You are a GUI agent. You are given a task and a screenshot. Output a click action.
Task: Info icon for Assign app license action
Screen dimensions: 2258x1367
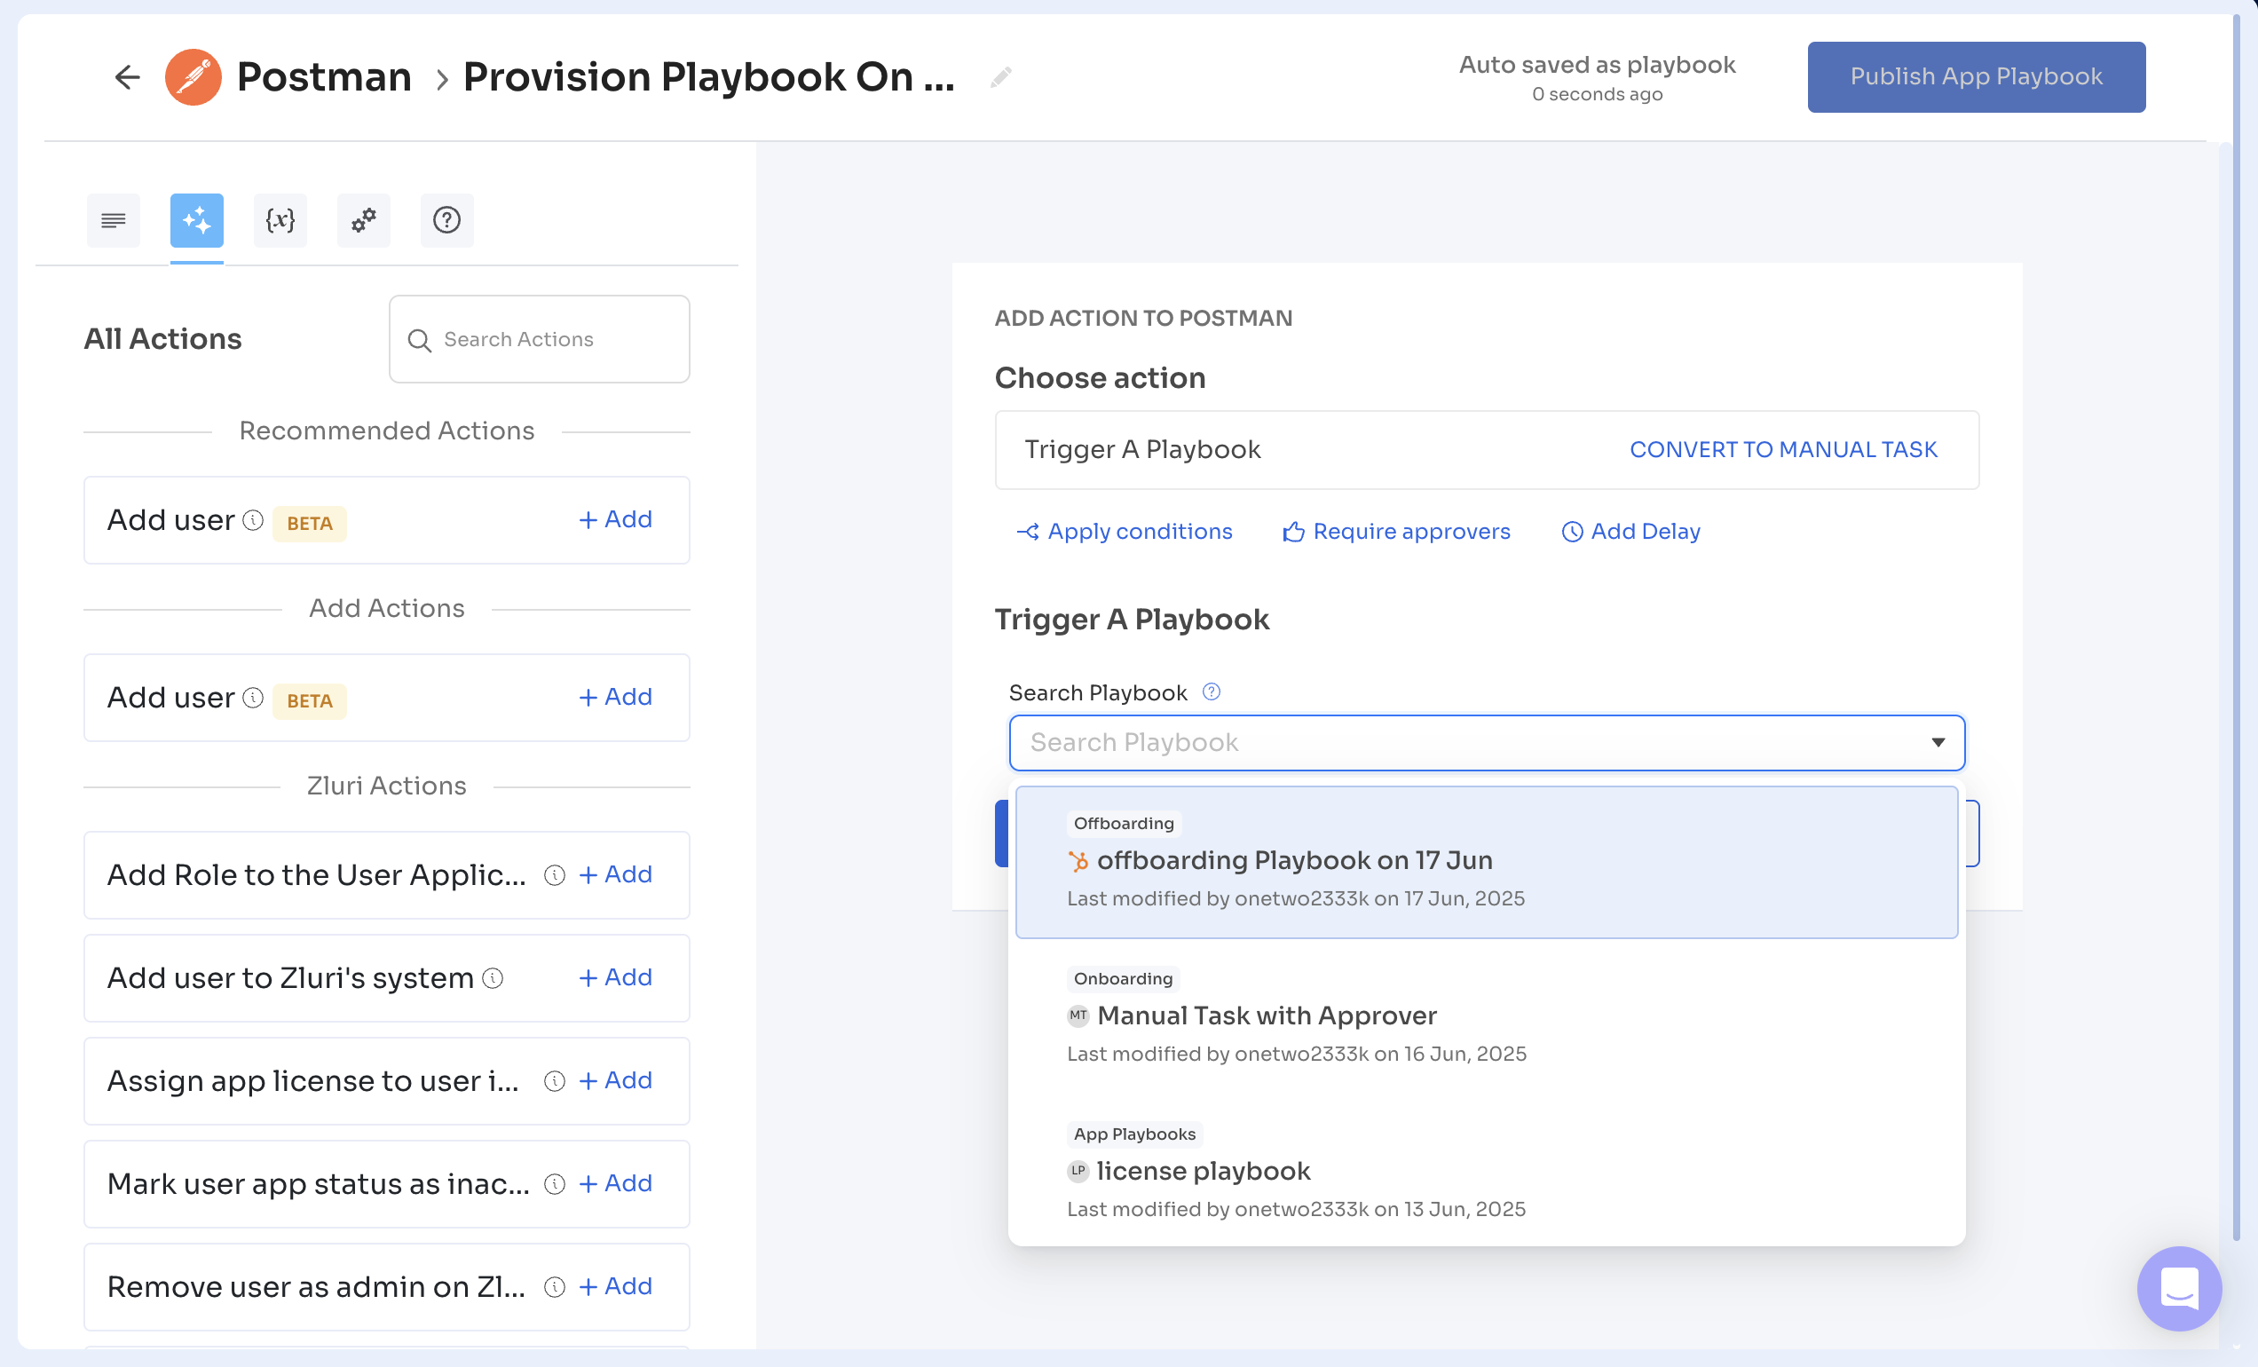click(x=555, y=1082)
